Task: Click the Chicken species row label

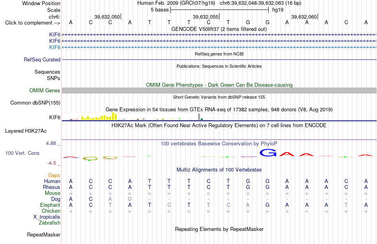Action: pyautogui.click(x=51, y=211)
